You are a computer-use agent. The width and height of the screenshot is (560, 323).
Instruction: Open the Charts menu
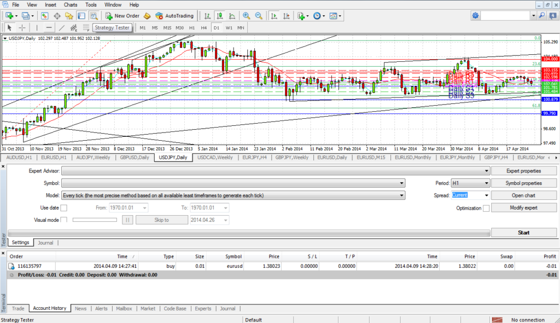tap(71, 4)
